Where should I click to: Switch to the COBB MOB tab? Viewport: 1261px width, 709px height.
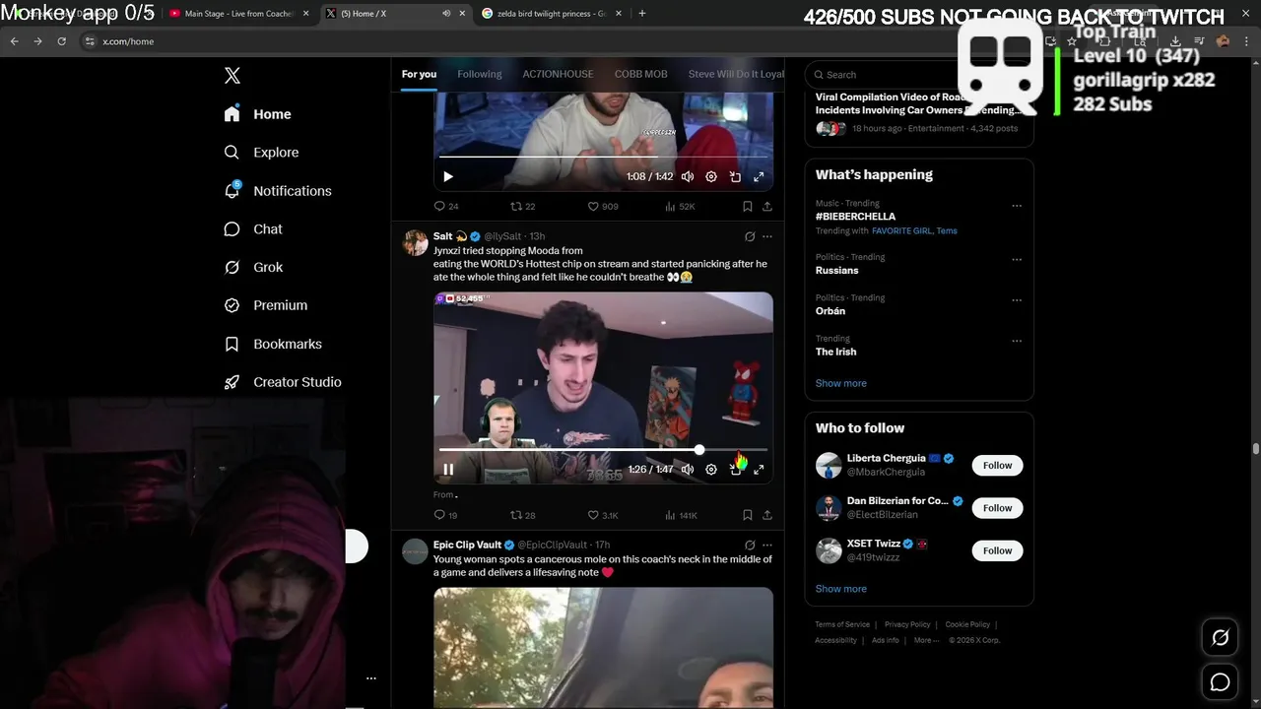pos(641,74)
